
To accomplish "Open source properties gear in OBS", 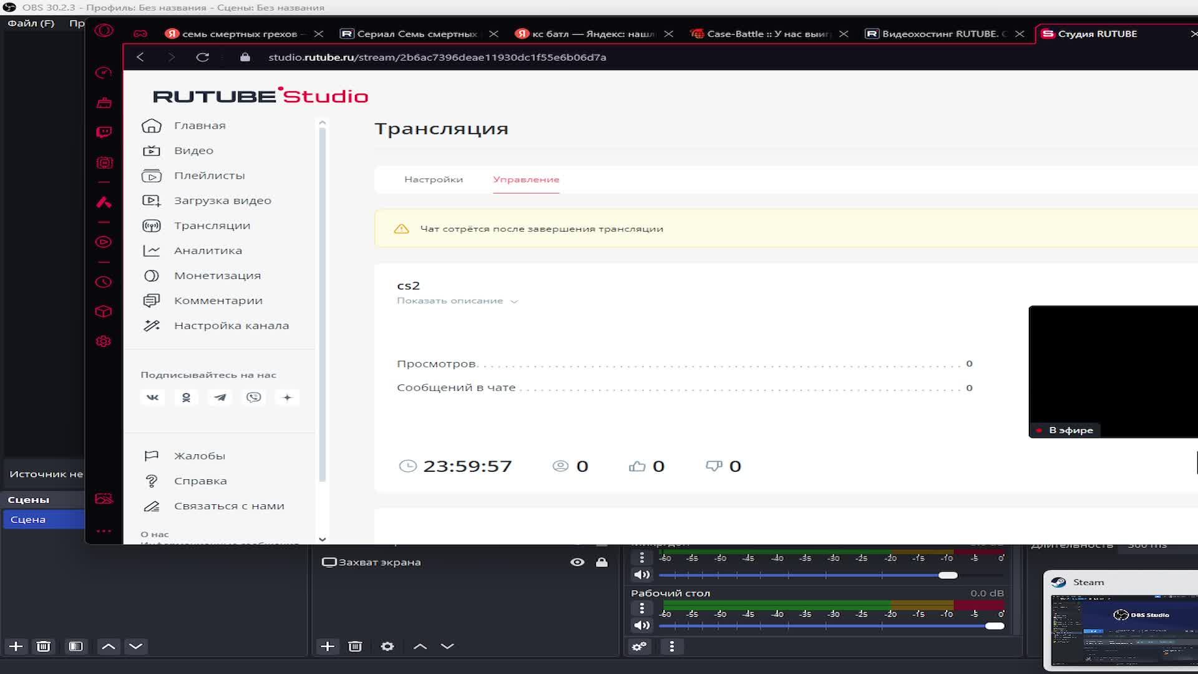I will [x=387, y=647].
